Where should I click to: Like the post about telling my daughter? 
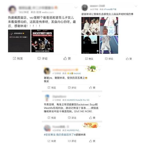[x=129, y=59]
